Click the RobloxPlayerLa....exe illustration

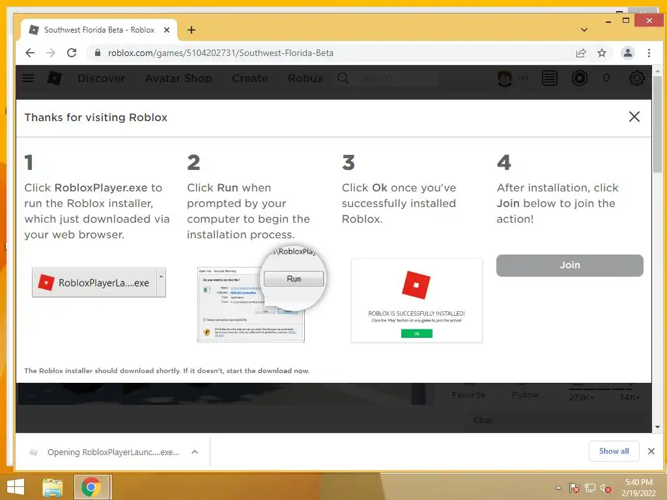99,283
